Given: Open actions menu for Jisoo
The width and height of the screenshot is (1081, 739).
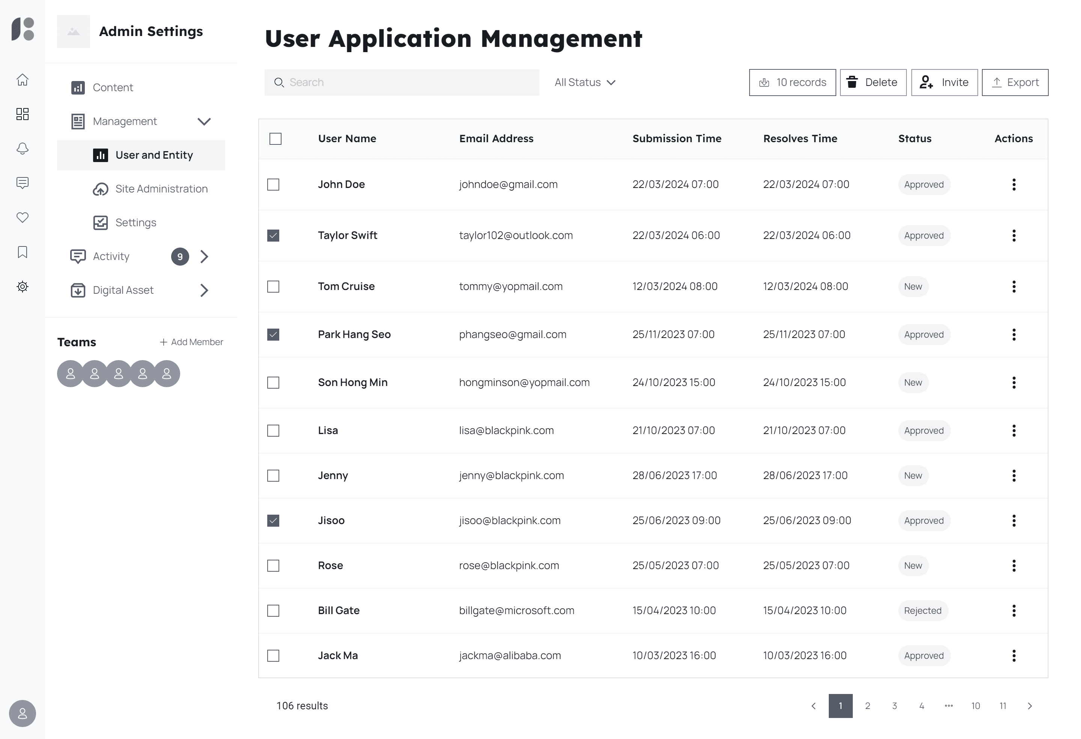Looking at the screenshot, I should [x=1013, y=521].
